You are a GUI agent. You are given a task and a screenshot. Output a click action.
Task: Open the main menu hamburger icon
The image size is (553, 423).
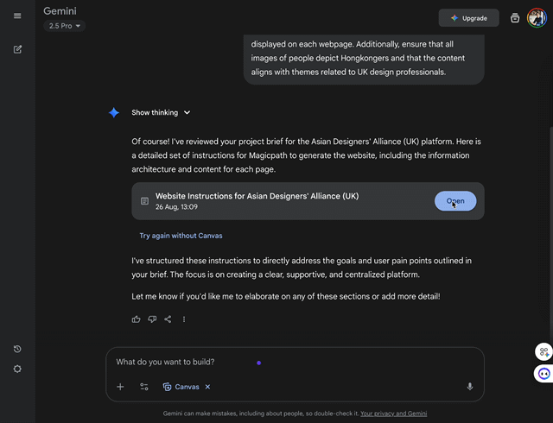(17, 16)
